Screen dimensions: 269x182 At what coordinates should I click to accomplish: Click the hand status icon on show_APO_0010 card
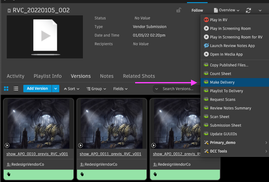coord(9,174)
